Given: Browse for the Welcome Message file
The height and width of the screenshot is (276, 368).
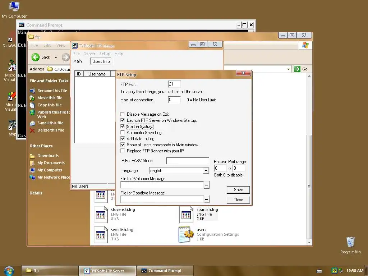Looking at the screenshot, I should tap(207, 185).
